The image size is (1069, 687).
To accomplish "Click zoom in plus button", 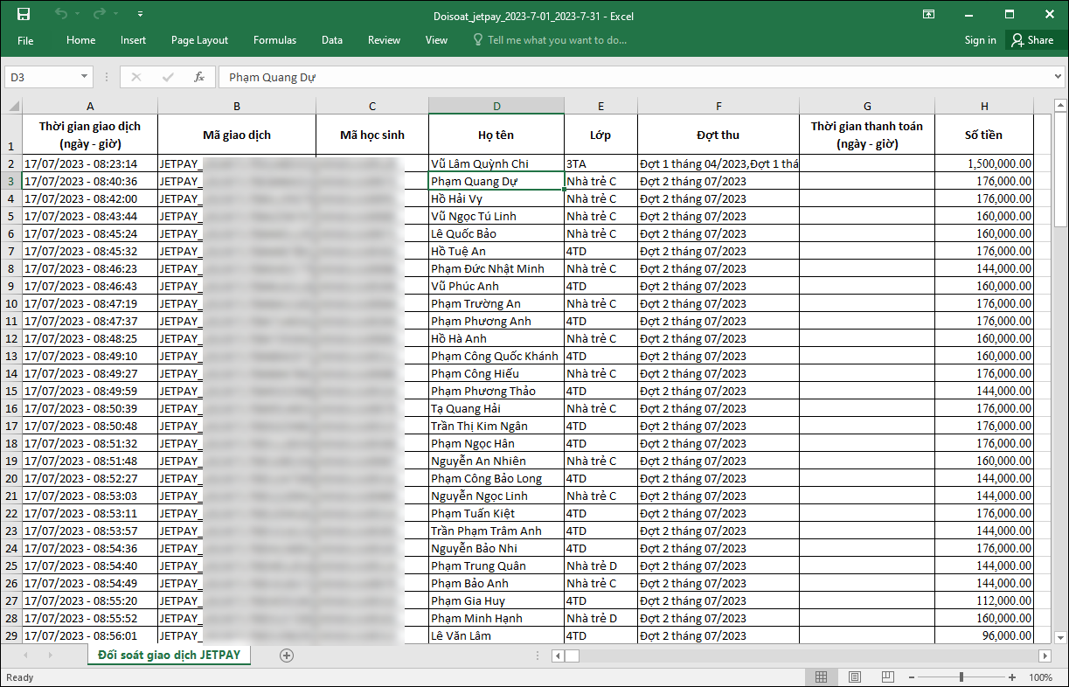I will [x=1012, y=677].
